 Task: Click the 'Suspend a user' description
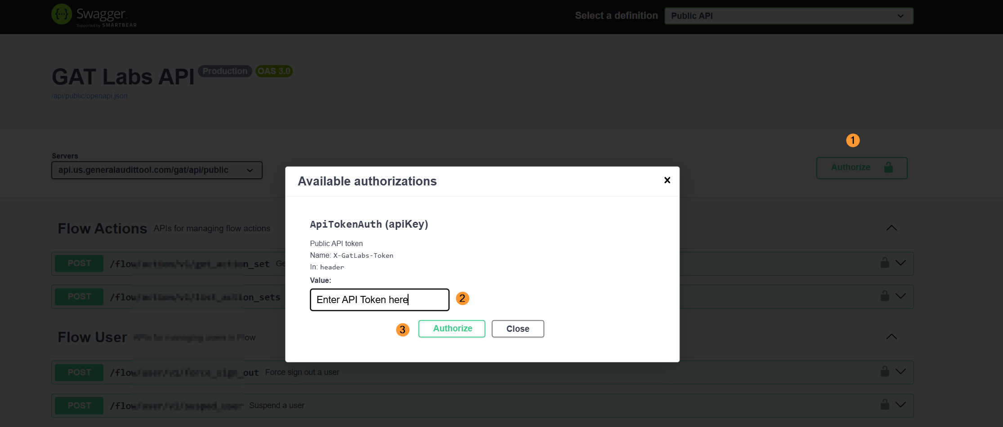coord(277,405)
